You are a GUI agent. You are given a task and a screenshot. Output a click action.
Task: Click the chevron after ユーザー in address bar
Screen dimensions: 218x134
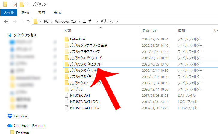(x=97, y=21)
